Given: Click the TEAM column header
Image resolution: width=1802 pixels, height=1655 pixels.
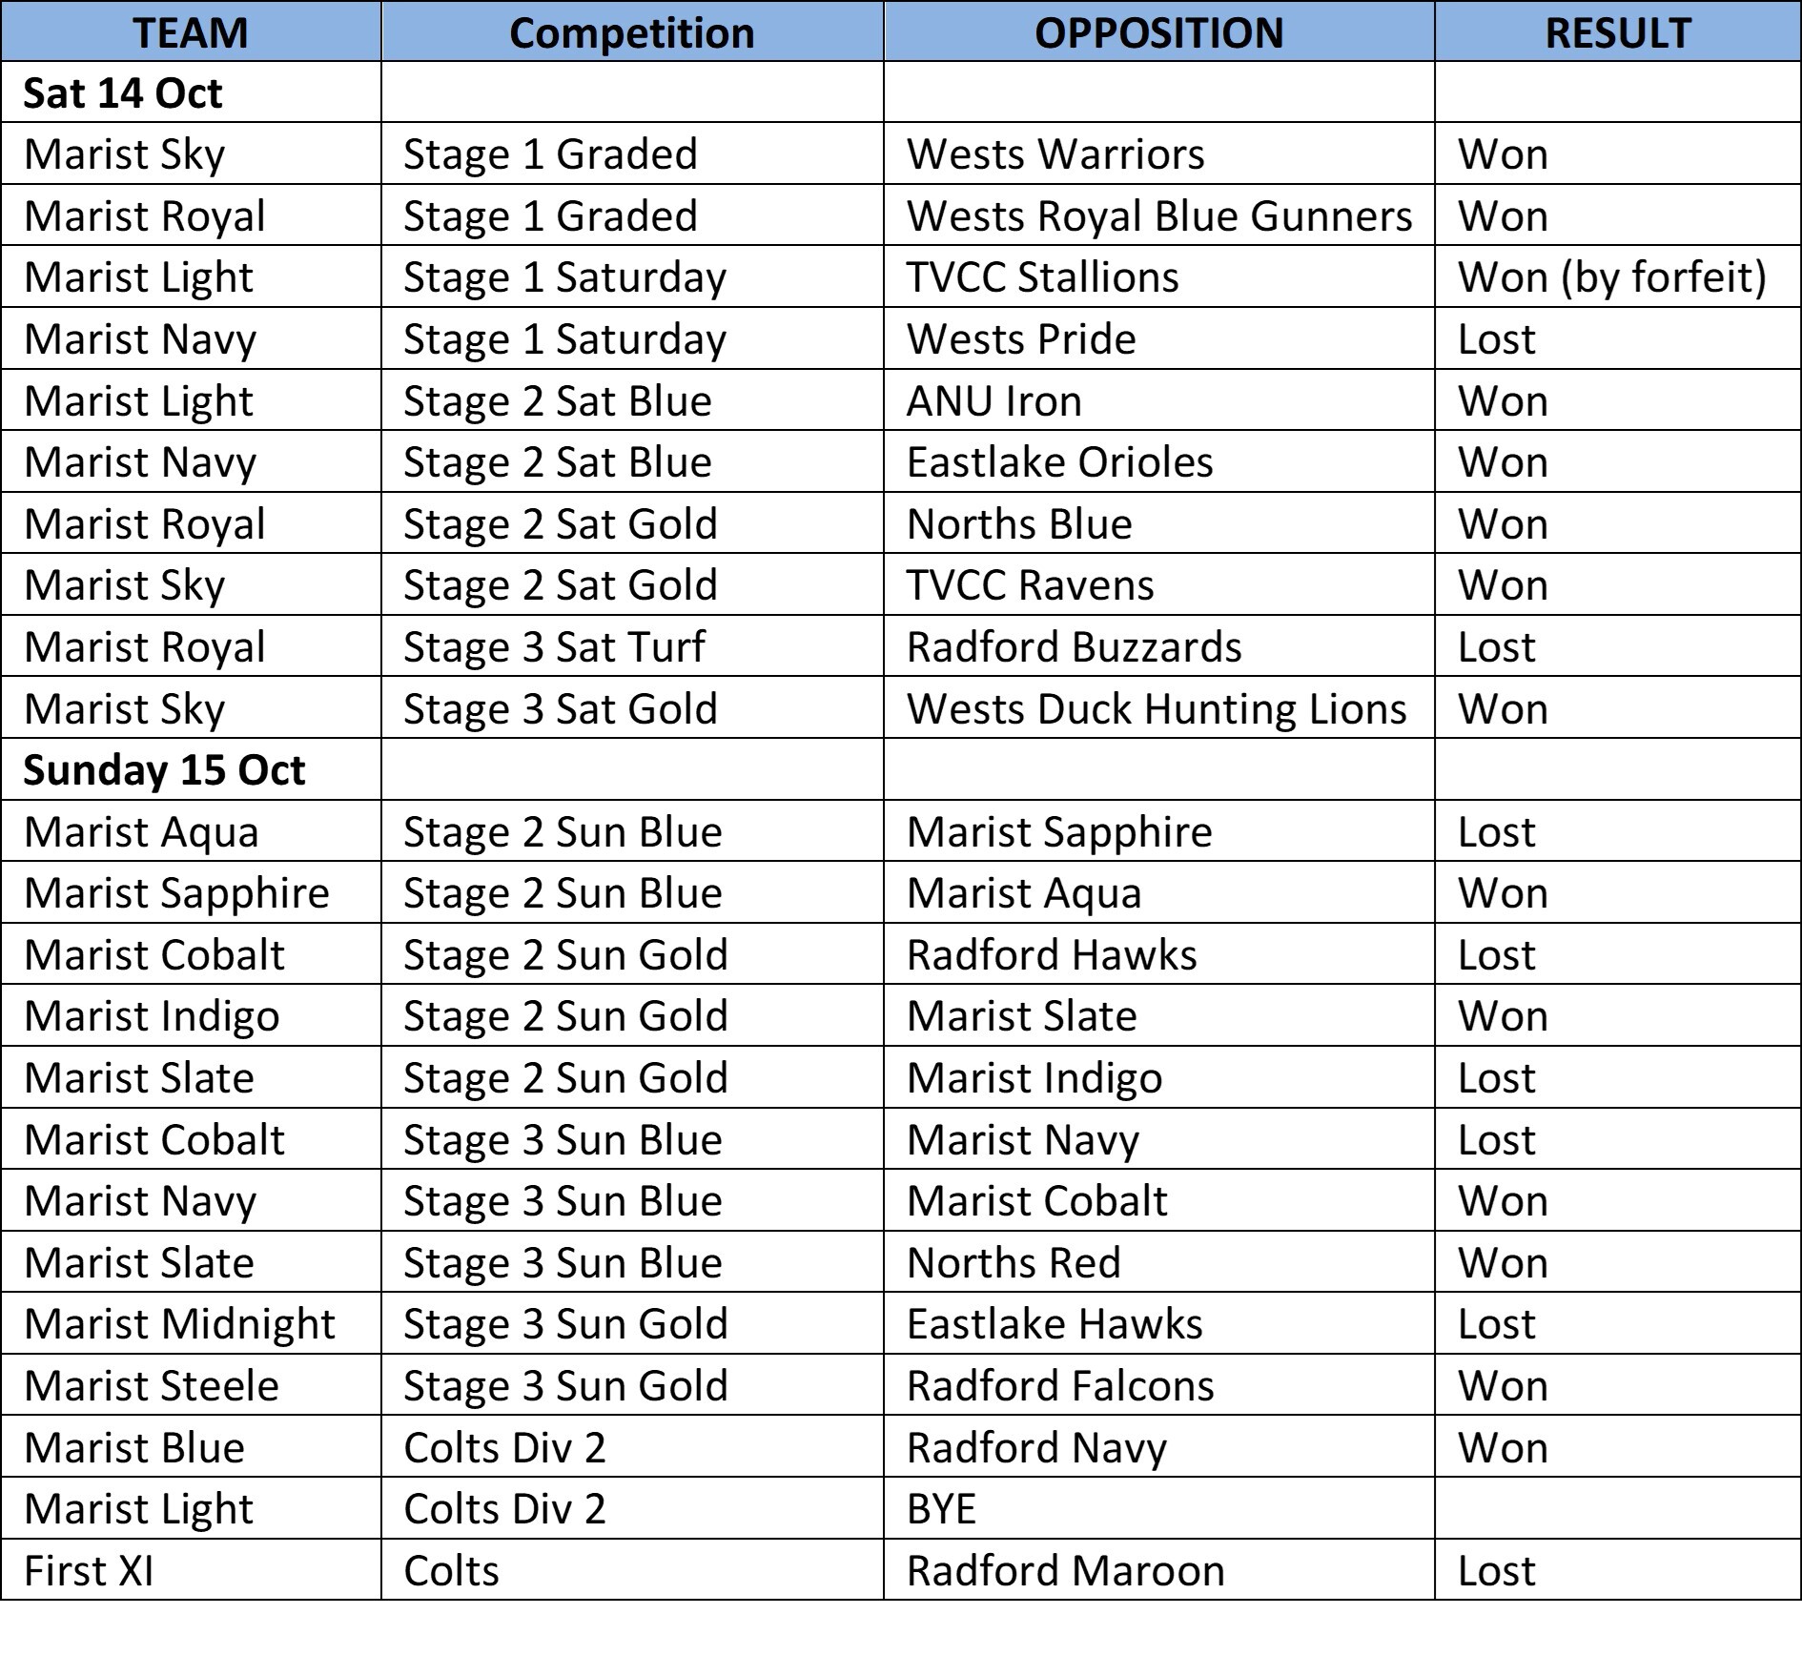Looking at the screenshot, I should tap(191, 33).
